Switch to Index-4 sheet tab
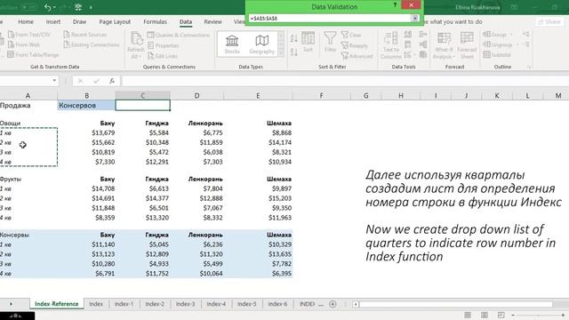Image resolution: width=569 pixels, height=320 pixels. (x=216, y=304)
